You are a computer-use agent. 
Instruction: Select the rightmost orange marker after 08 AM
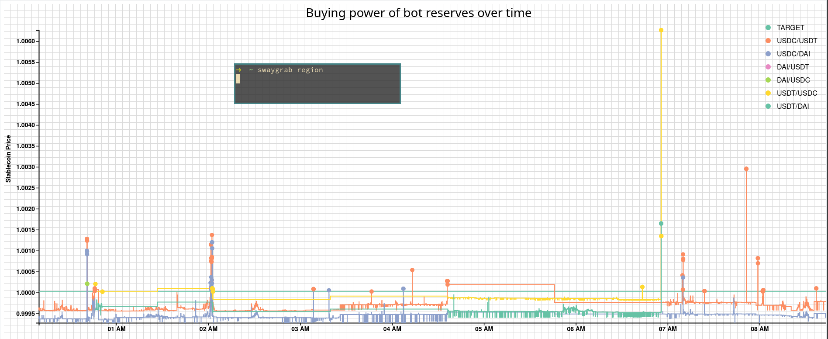[816, 288]
